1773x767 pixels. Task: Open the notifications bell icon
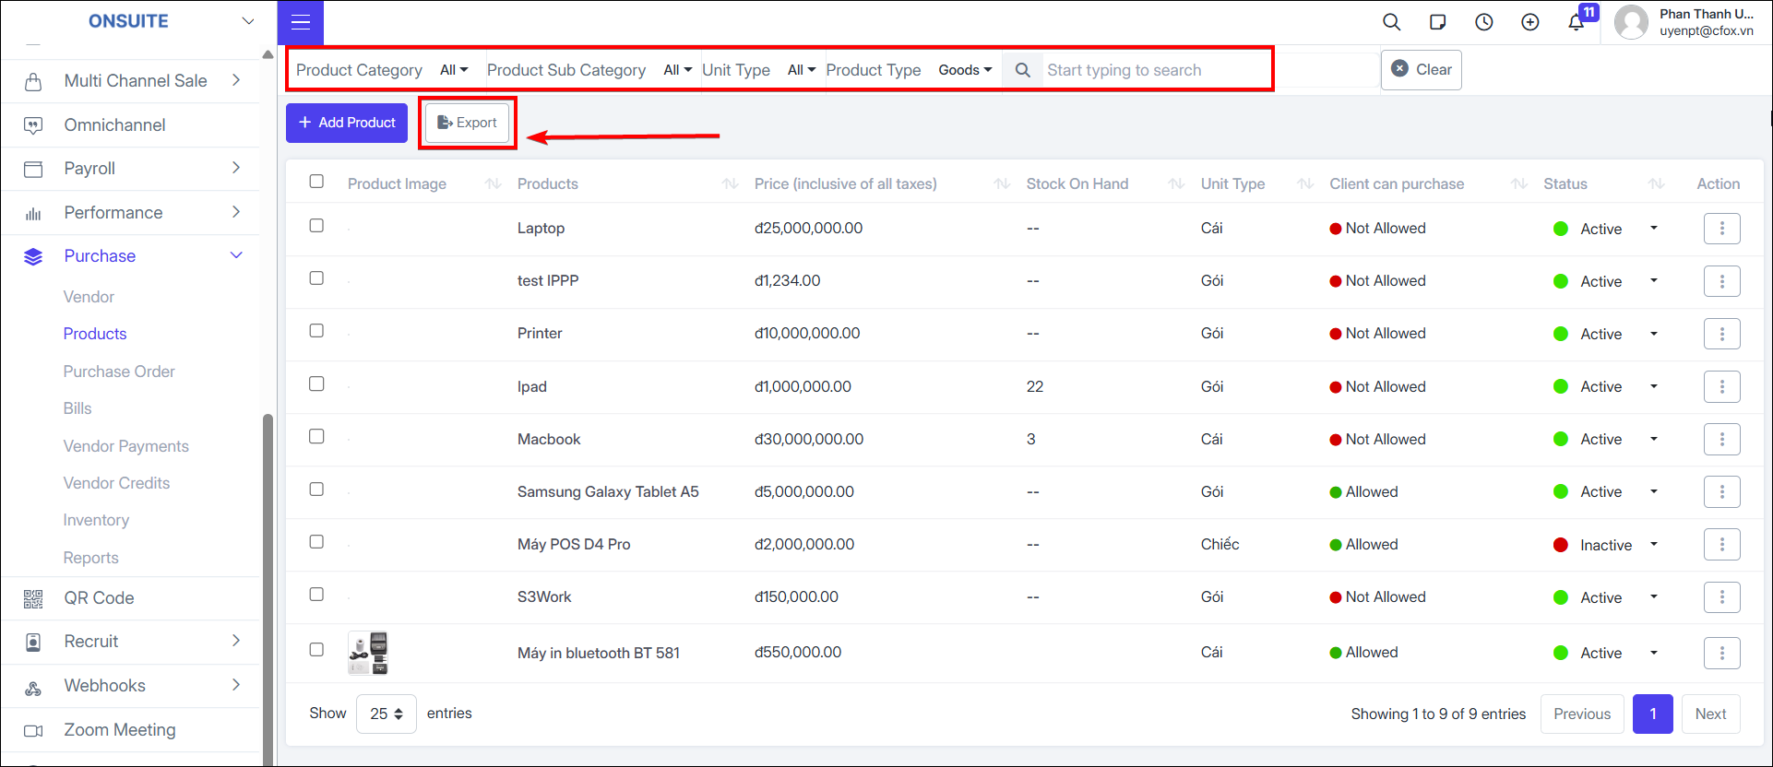click(x=1577, y=22)
